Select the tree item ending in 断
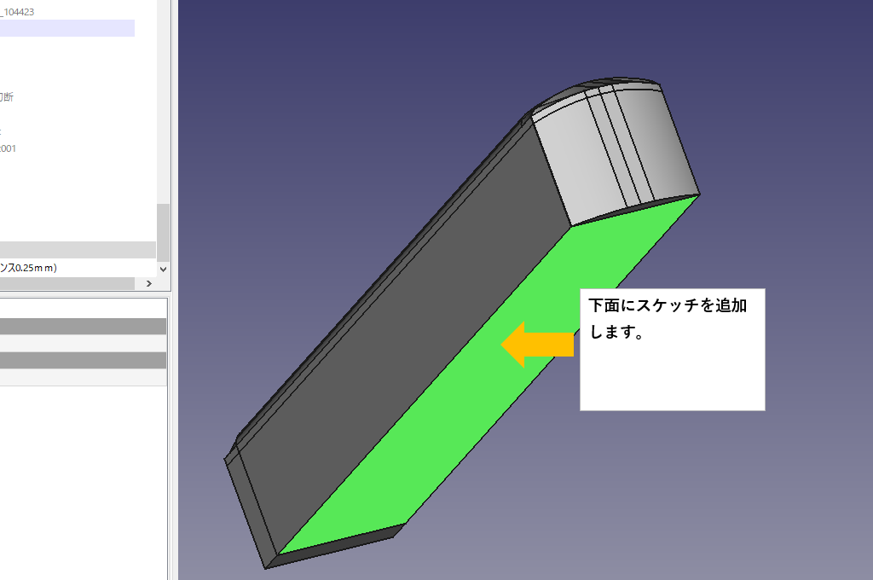 tap(7, 97)
